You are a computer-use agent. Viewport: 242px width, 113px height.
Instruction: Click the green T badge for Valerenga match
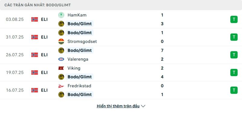tap(234, 55)
